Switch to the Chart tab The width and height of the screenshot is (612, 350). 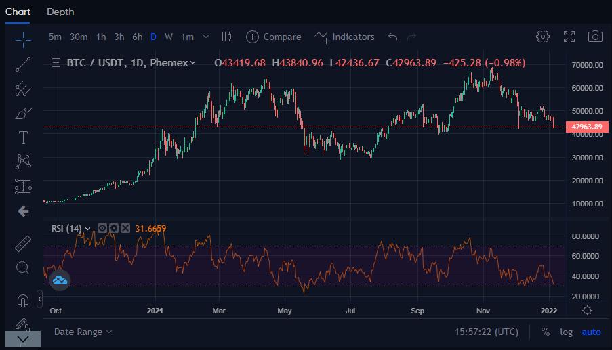point(18,12)
